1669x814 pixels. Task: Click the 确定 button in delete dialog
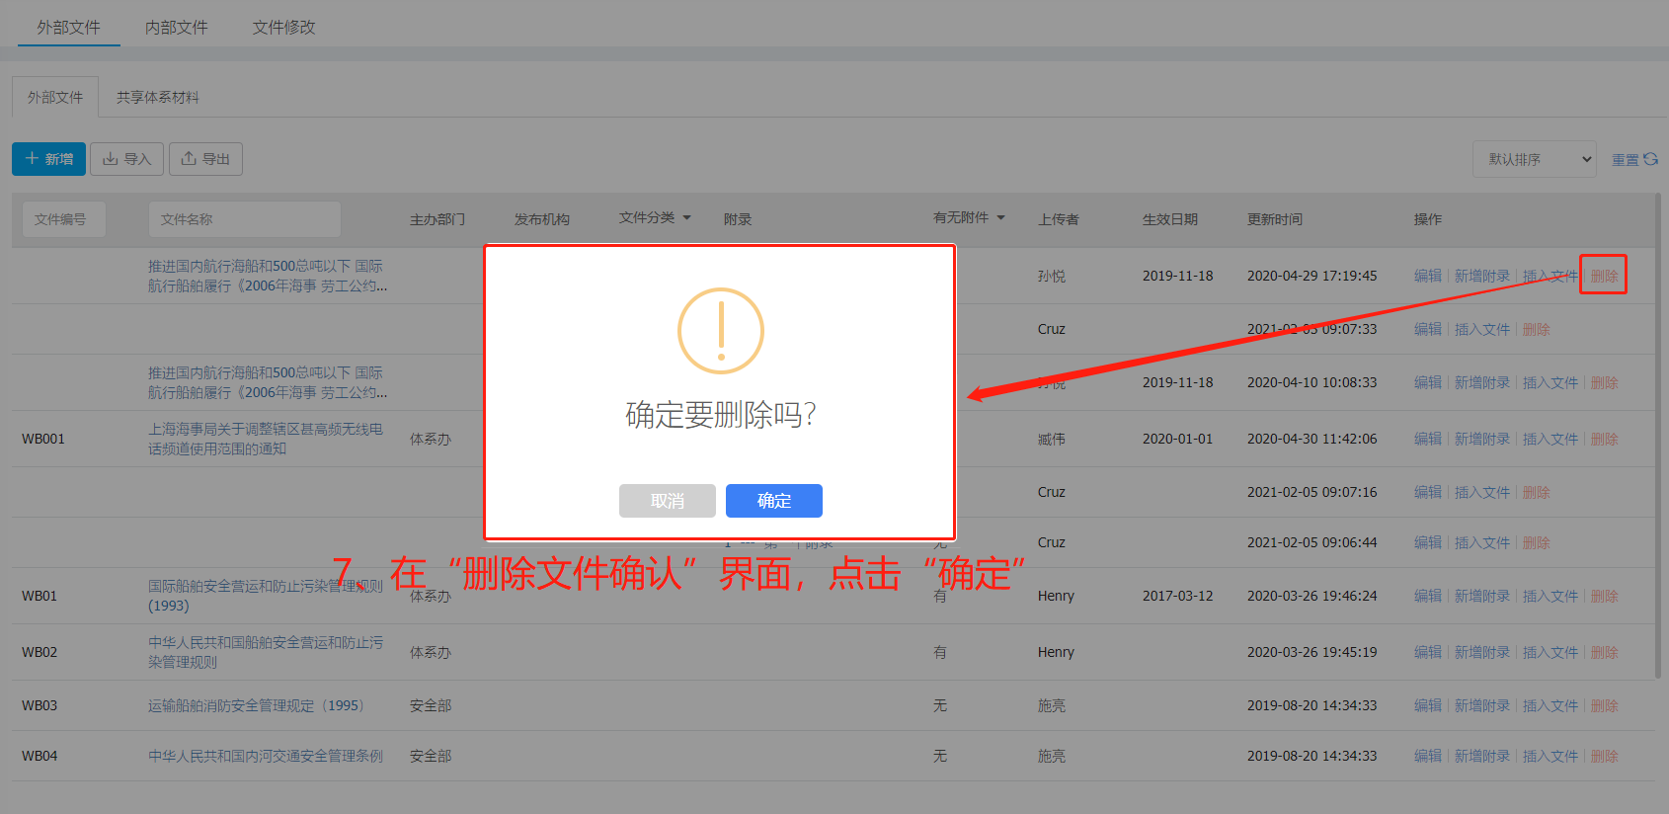[773, 501]
